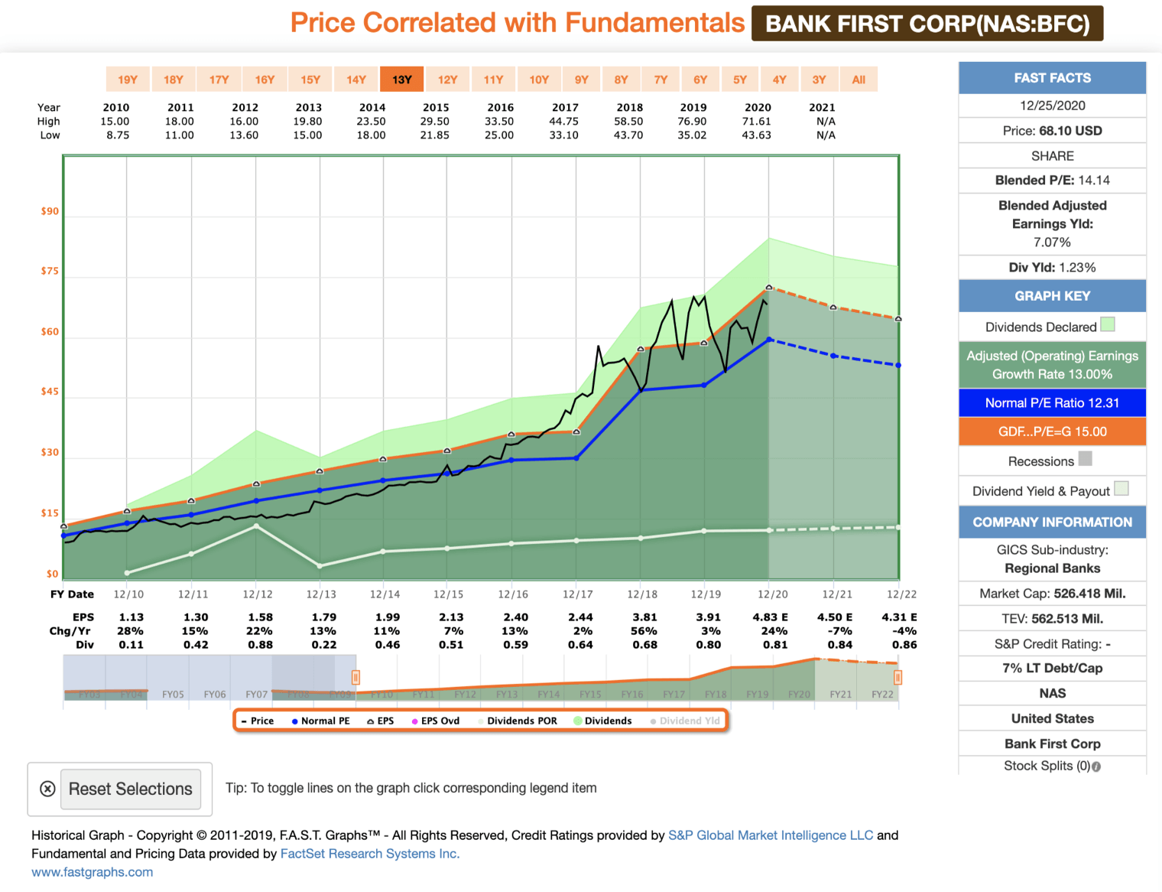1162x892 pixels.
Task: Toggle the Dividends POR legend item
Action: click(x=518, y=721)
